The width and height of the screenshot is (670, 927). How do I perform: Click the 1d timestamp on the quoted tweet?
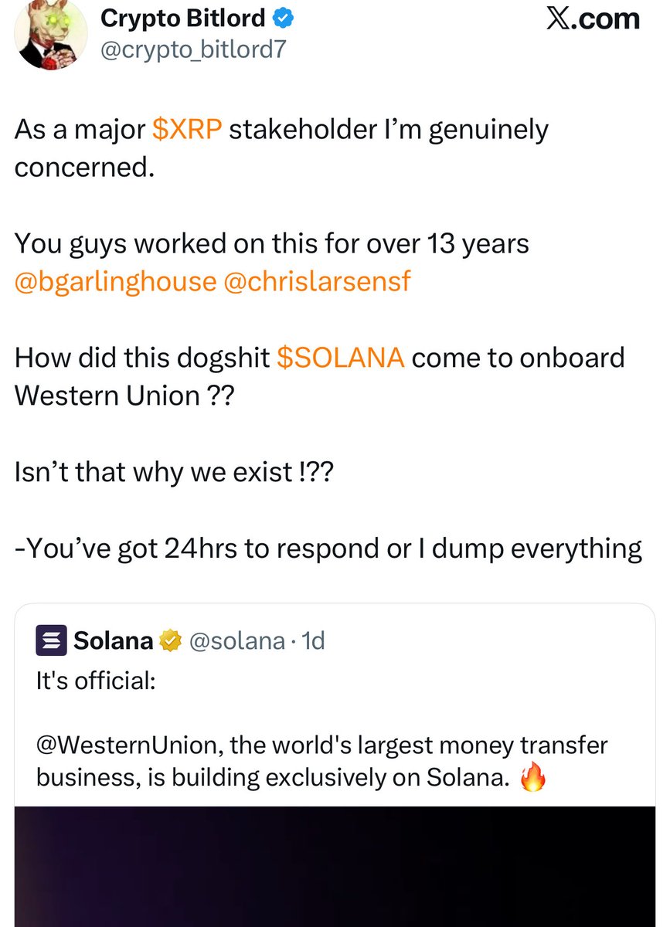(x=312, y=641)
